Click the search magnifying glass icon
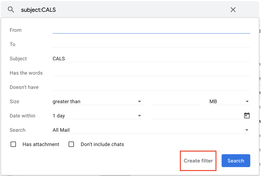 coord(11,10)
